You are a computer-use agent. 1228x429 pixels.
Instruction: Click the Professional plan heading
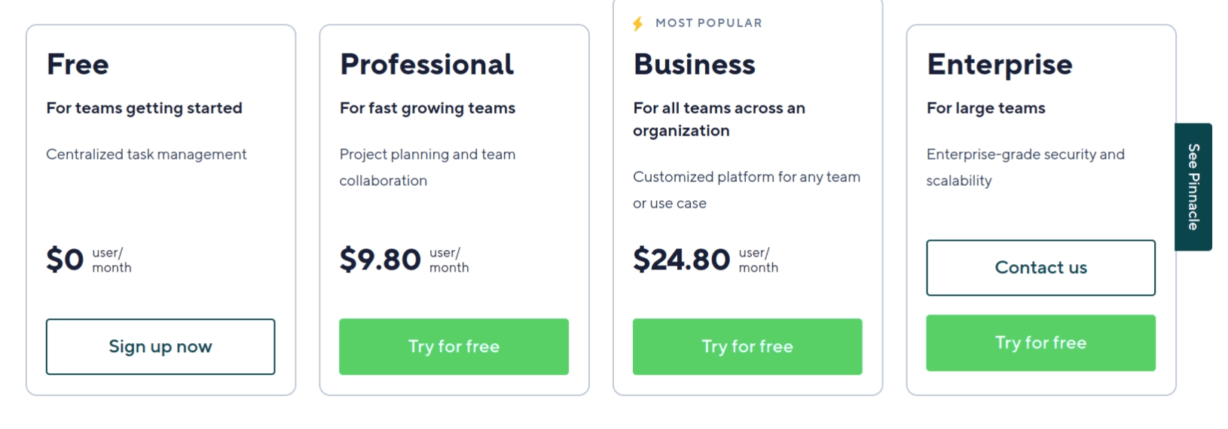pyautogui.click(x=426, y=64)
